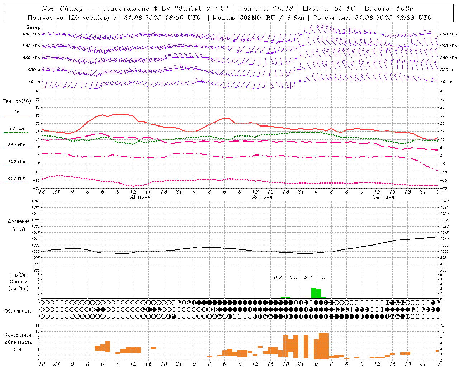Click the "(мм/1ч.)" precipitation unit label

pyautogui.click(x=19, y=289)
